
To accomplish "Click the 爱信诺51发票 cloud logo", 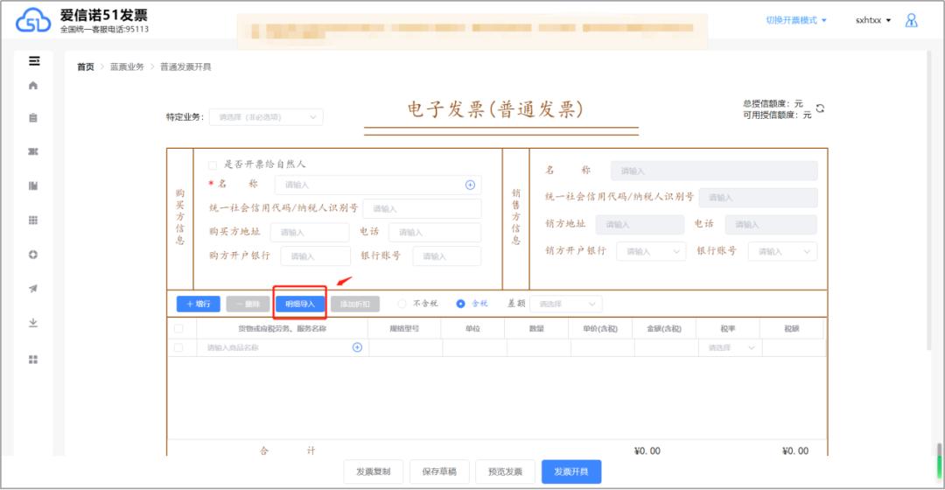I will pos(33,20).
